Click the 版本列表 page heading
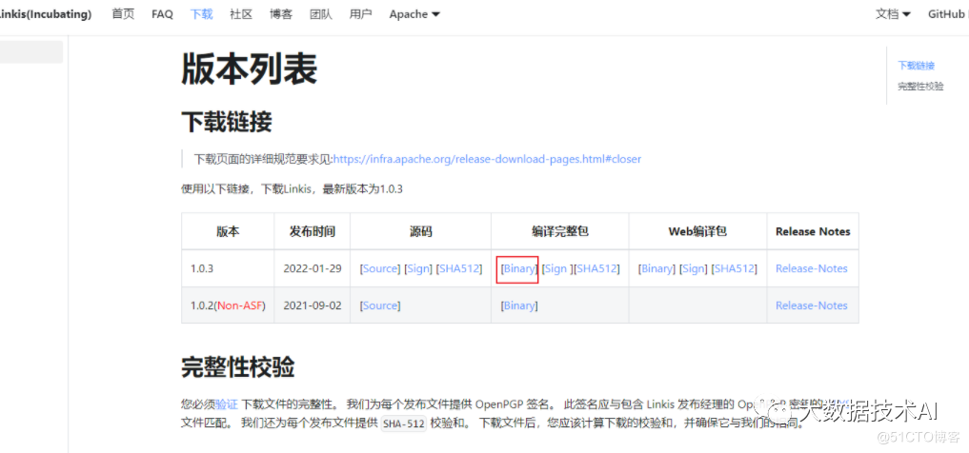969x453 pixels. click(249, 69)
